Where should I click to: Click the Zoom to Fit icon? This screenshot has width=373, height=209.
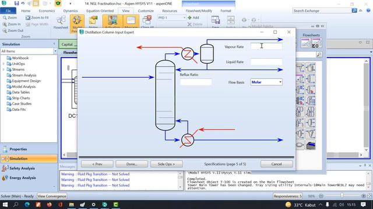28,18
